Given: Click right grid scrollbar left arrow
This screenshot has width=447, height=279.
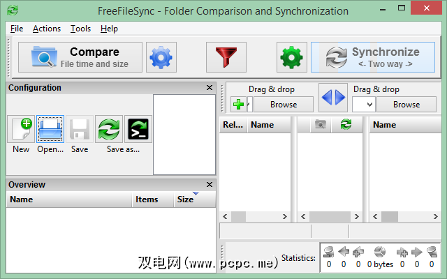Looking at the screenshot, I should (x=375, y=217).
